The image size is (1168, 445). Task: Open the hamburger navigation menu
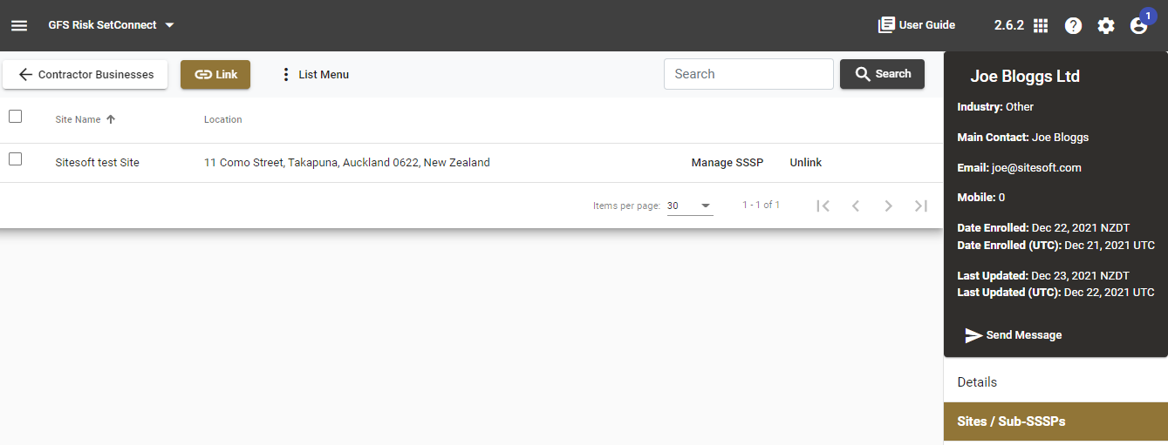19,25
